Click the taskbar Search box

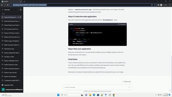pyautogui.click(x=70, y=95)
